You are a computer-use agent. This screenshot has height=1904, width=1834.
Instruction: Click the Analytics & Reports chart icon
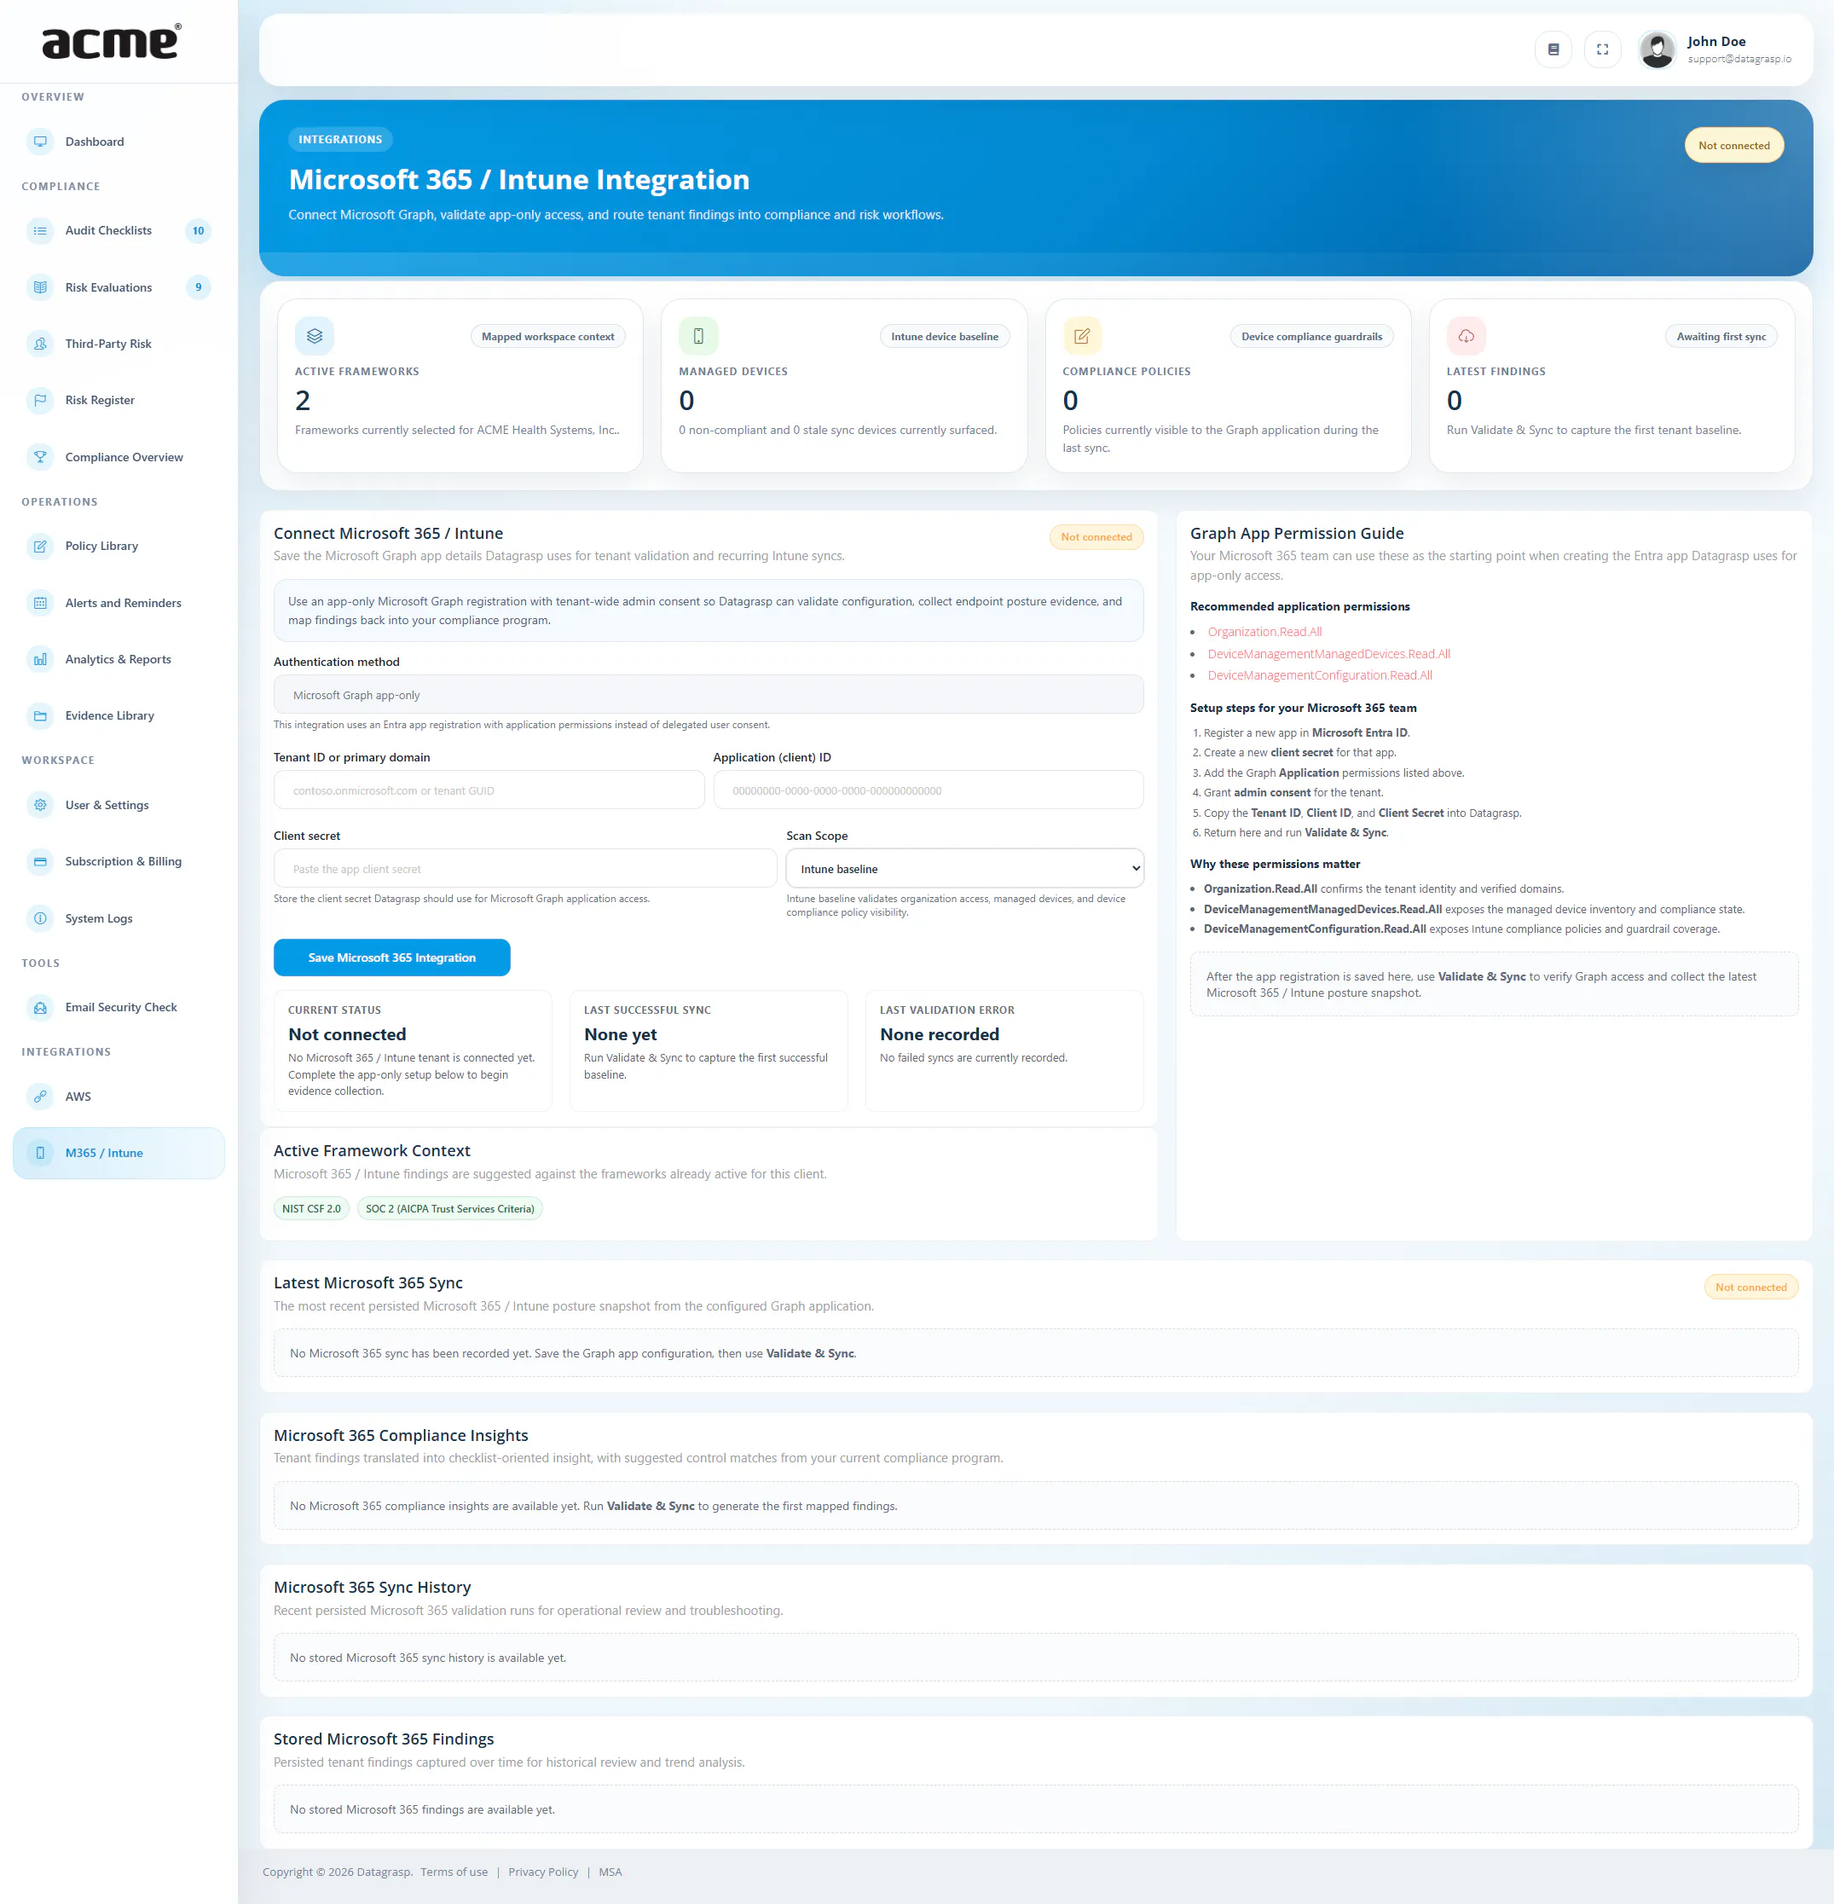point(40,660)
